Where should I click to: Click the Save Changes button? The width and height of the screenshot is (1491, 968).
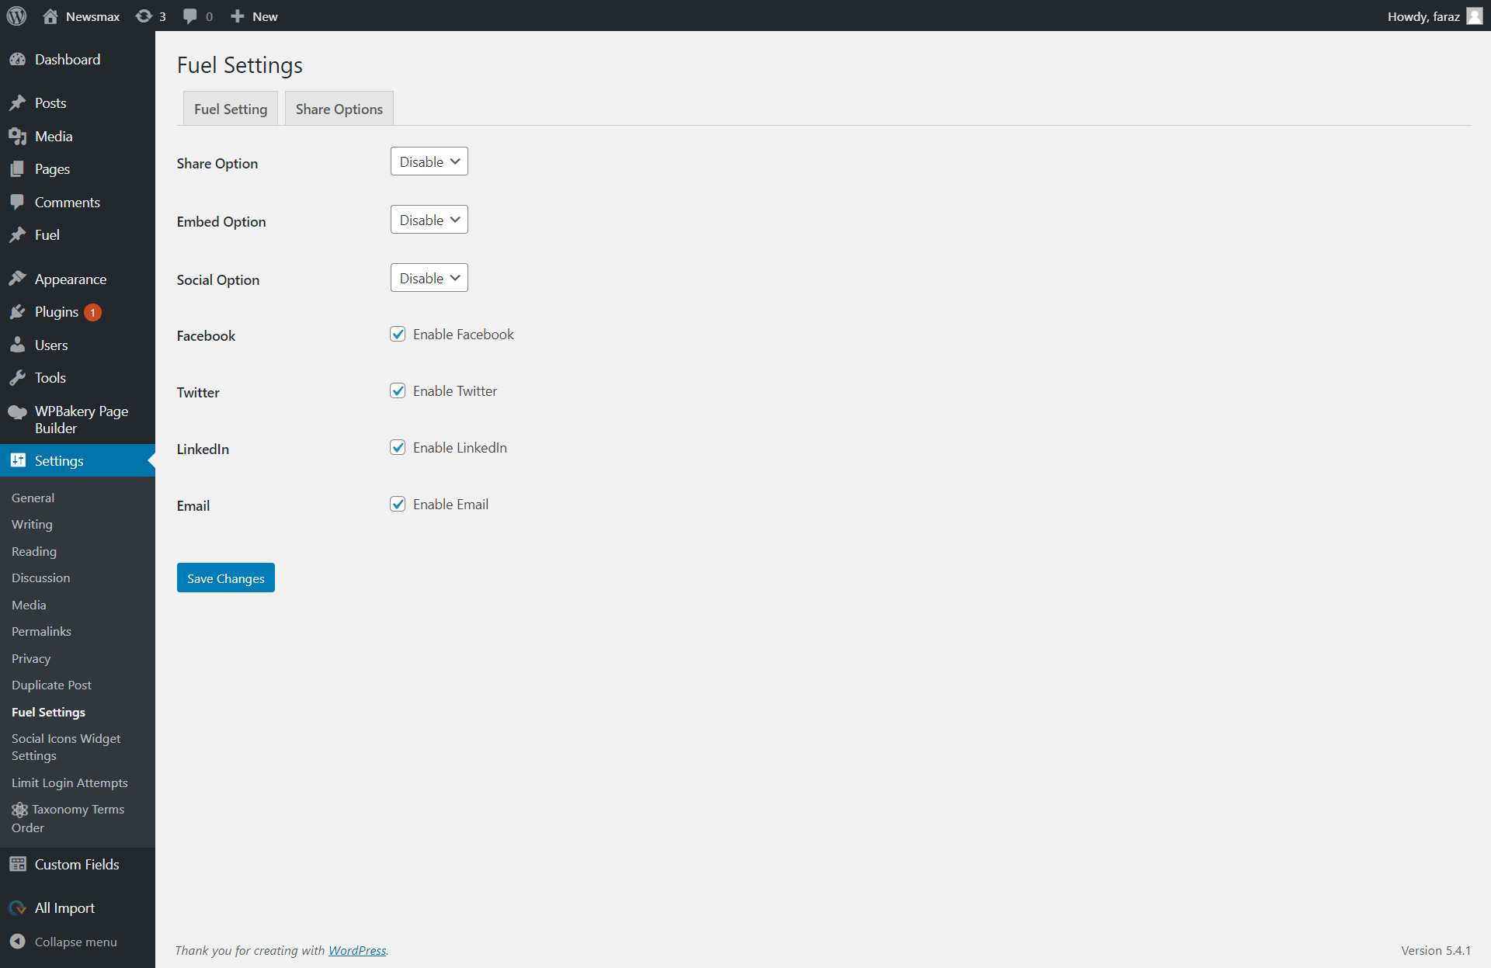pos(225,578)
